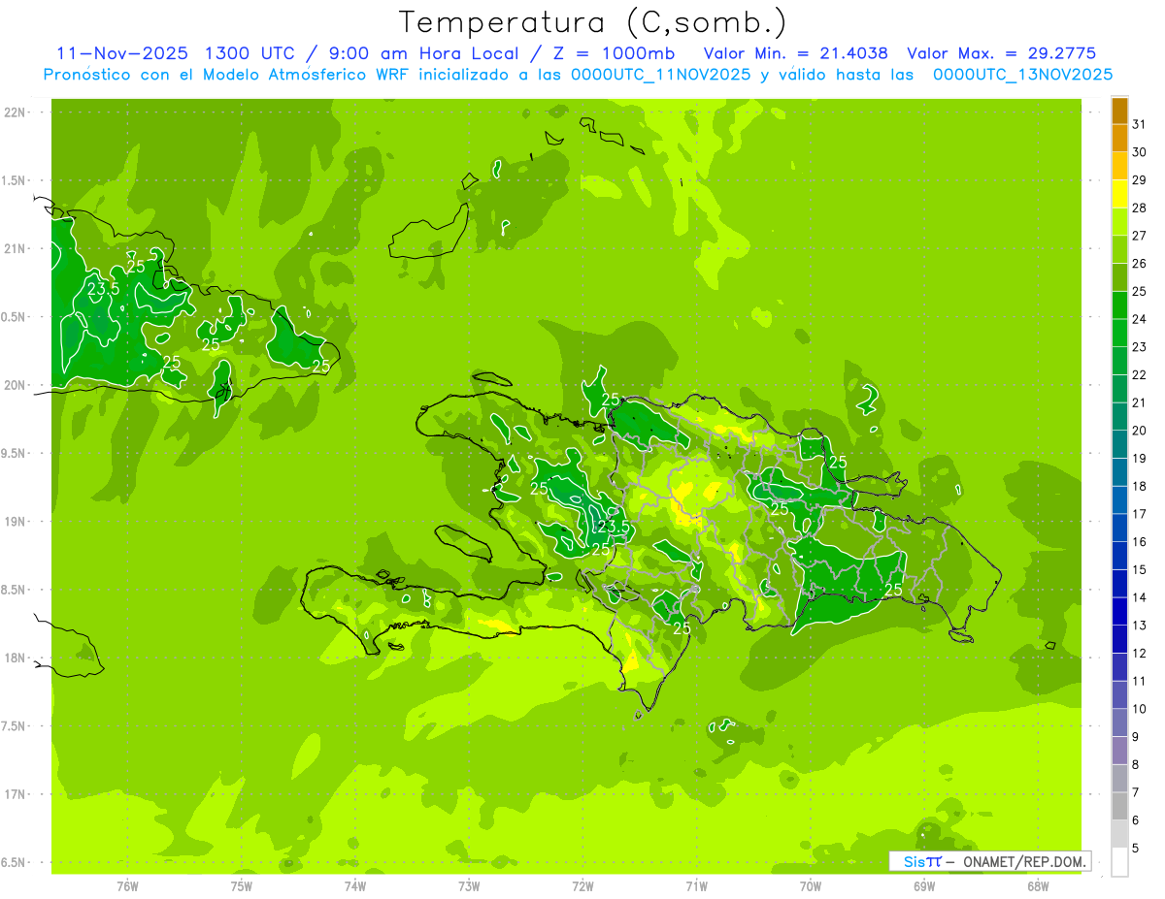Viewport: 1165px width, 899px height.
Task: Click the "SisTT – ONAMET/REP.DOM." credit label
Action: 990,861
